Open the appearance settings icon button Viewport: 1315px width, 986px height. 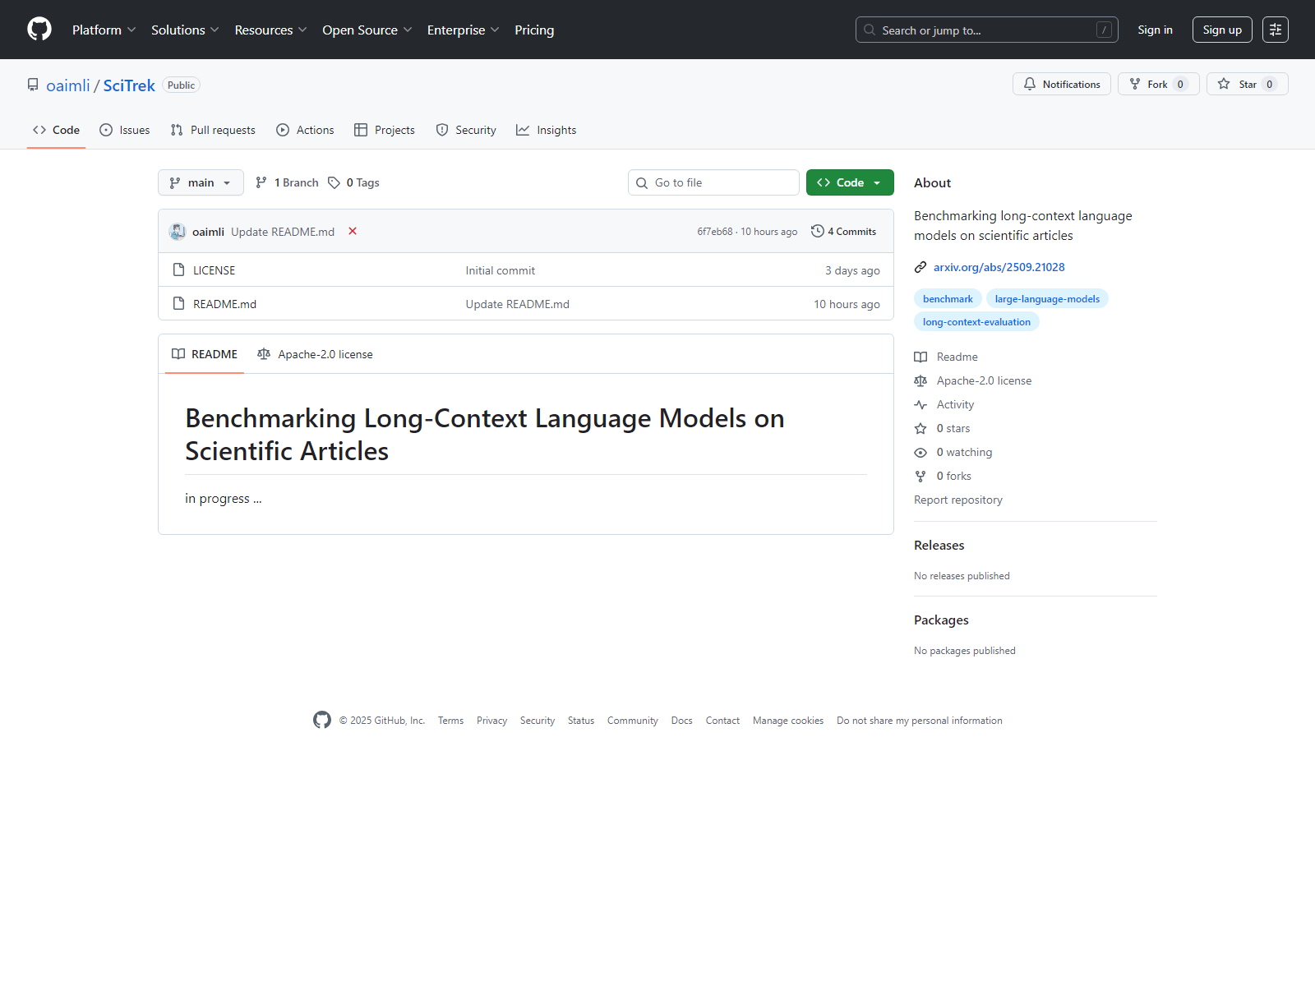[x=1276, y=30]
